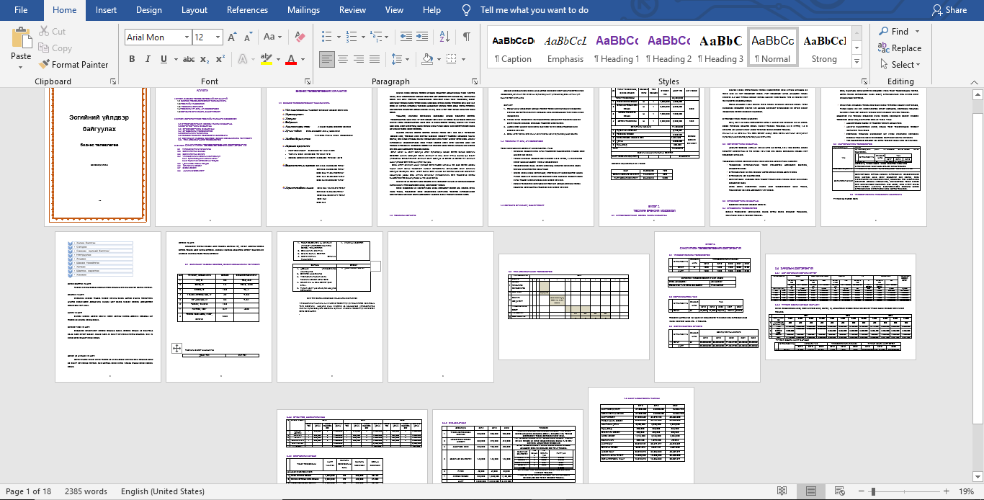Image resolution: width=984 pixels, height=500 pixels.
Task: Switch to the References tab
Action: tap(247, 10)
